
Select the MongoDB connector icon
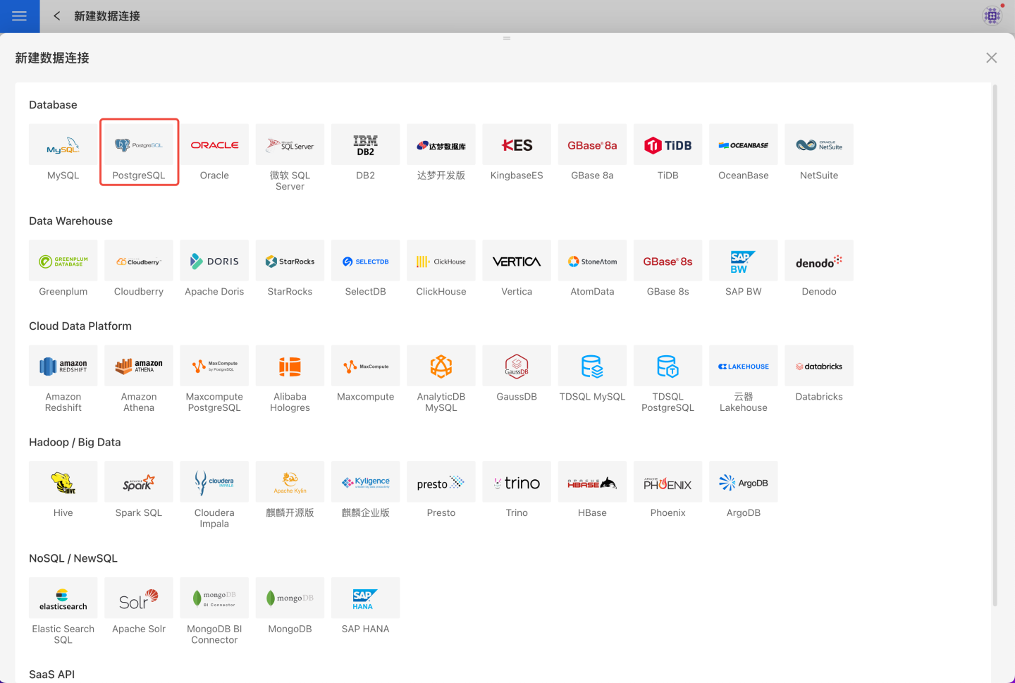(290, 598)
